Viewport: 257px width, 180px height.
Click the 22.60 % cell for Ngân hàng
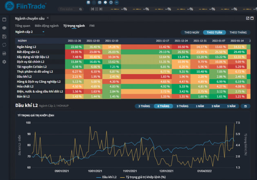(x=74, y=47)
